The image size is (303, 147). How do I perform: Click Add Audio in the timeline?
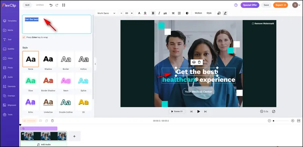(x=44, y=145)
